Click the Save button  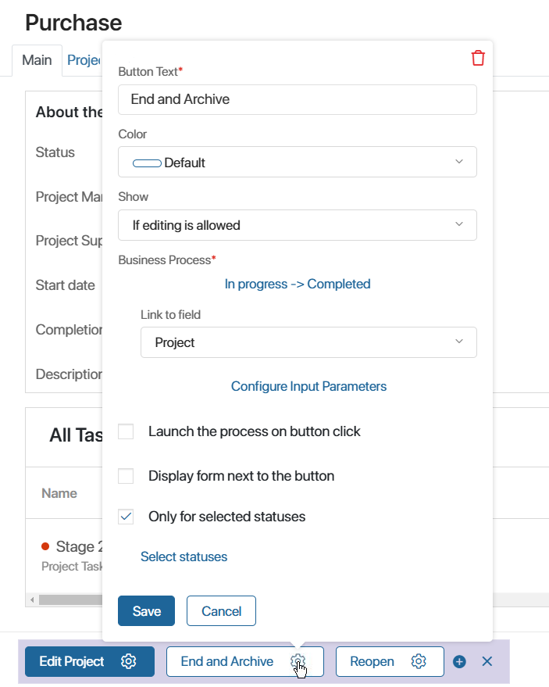coord(146,610)
